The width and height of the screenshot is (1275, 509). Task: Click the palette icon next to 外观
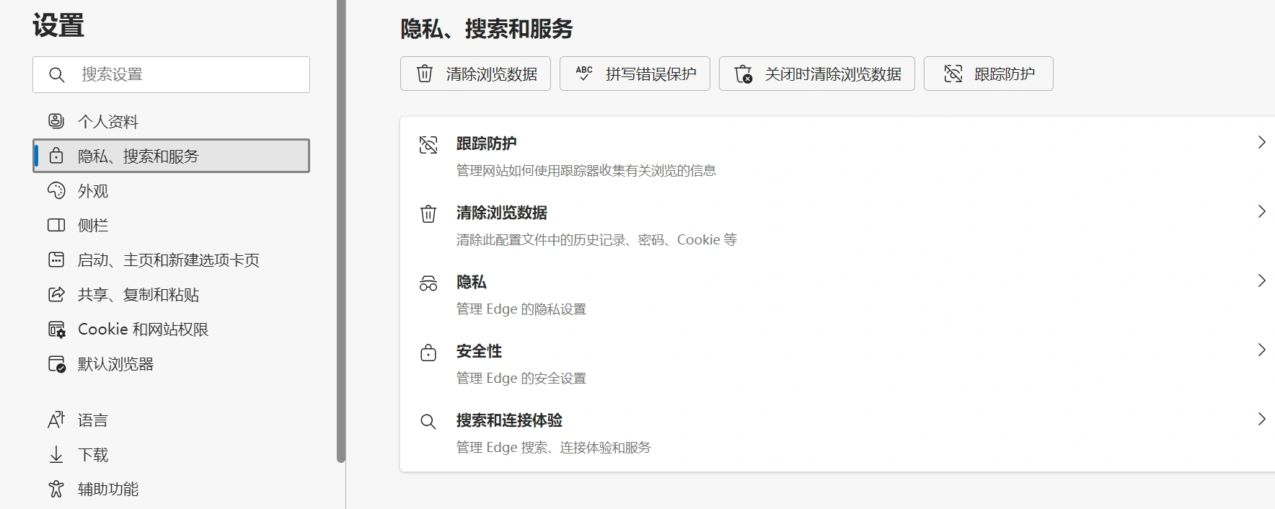pyautogui.click(x=56, y=190)
